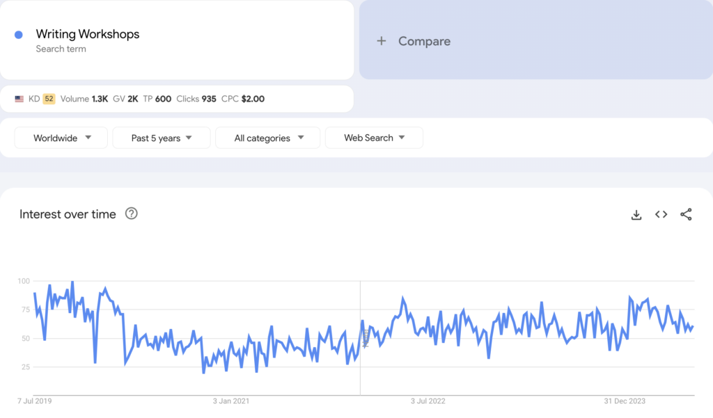Open help icon beside Interest over time
The width and height of the screenshot is (713, 418).
pyautogui.click(x=131, y=214)
